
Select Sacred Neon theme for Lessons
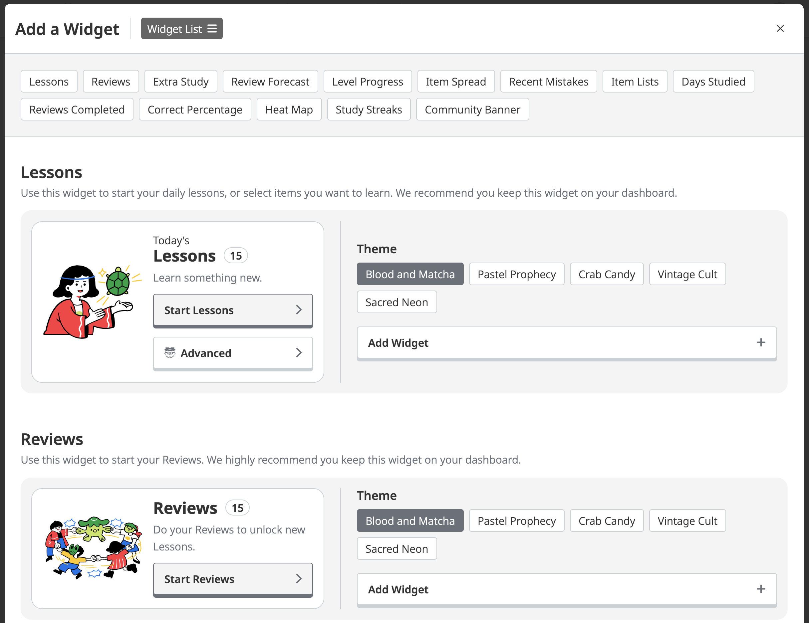click(x=397, y=302)
